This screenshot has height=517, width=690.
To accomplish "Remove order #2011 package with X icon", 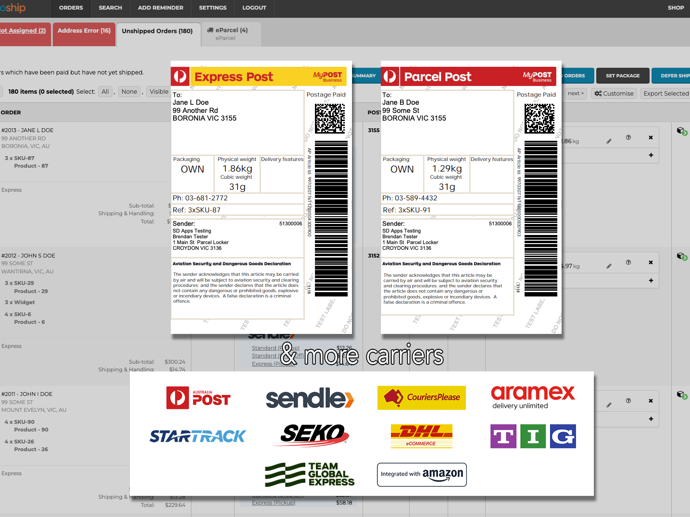I will [651, 401].
